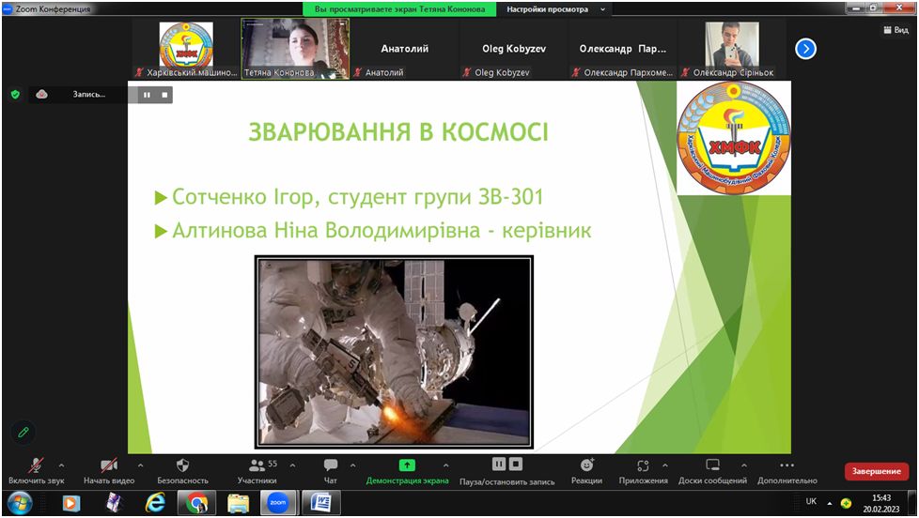
Task: Expand arrow beside Доски сообщений
Action: (x=744, y=465)
